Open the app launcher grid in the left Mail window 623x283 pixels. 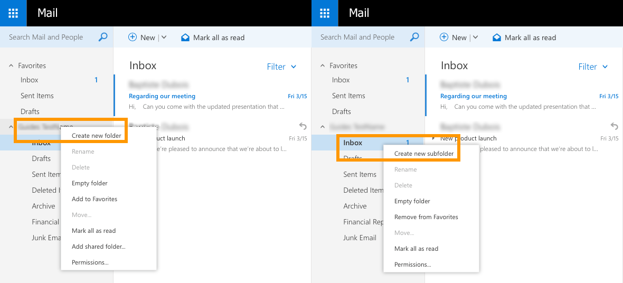[13, 13]
